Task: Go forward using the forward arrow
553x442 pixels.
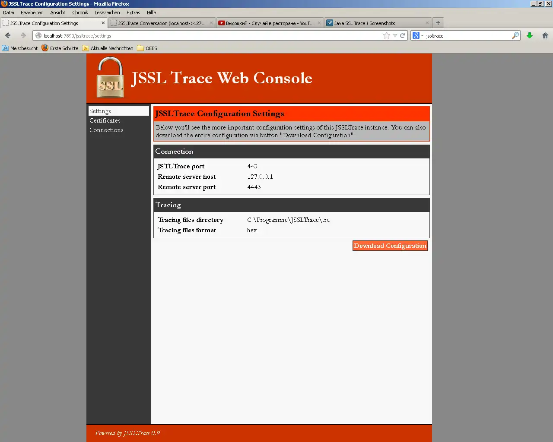Action: [x=23, y=35]
